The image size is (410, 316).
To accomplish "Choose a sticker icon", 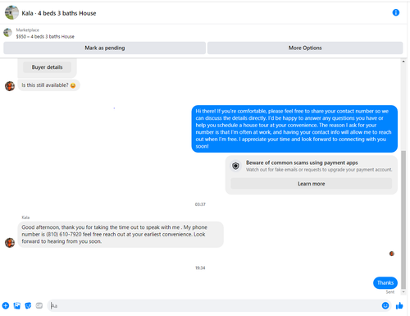I will (28, 305).
